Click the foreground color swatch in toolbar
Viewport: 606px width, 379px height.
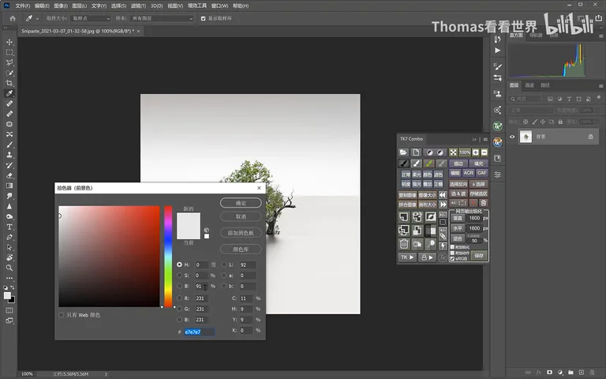(x=7, y=296)
